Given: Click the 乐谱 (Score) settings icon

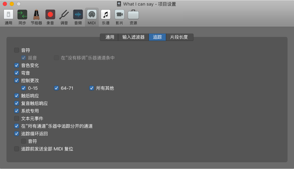Looking at the screenshot, I should tap(105, 17).
